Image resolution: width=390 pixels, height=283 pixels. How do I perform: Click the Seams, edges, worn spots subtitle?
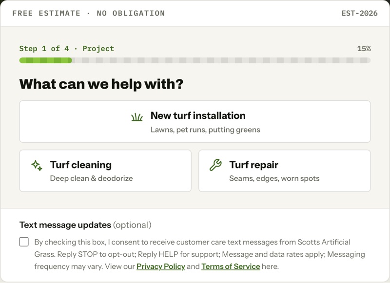coord(274,178)
